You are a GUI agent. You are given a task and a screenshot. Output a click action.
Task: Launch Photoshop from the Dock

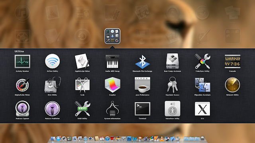129,139
